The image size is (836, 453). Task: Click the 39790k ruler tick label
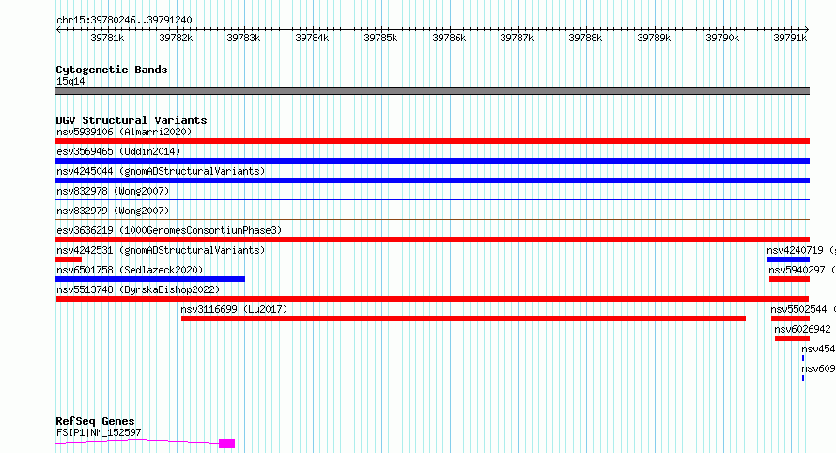pos(722,38)
